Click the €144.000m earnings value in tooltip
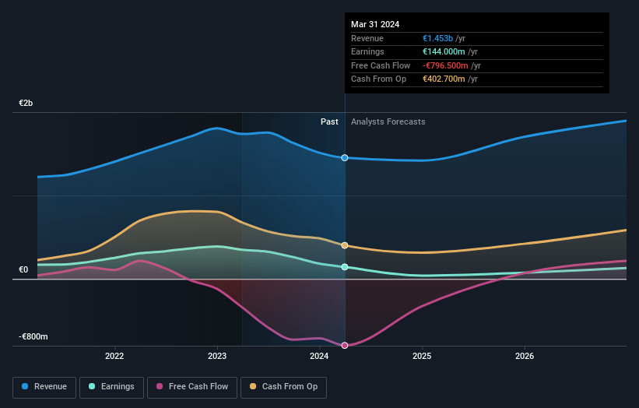This screenshot has height=408, width=639. 444,51
